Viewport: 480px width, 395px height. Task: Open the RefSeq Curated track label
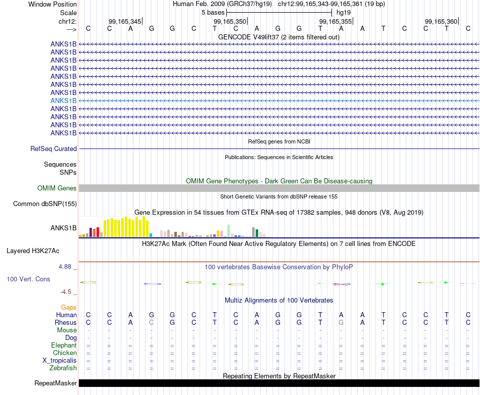point(53,149)
